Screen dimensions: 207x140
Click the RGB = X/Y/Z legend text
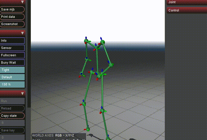(x=65, y=135)
